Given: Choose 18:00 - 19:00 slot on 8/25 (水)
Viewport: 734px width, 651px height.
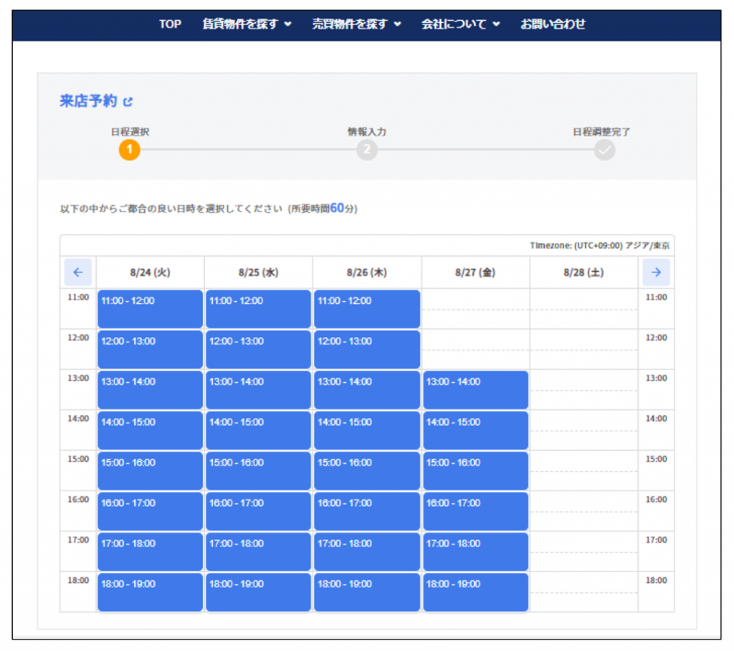Looking at the screenshot, I should pos(258,592).
